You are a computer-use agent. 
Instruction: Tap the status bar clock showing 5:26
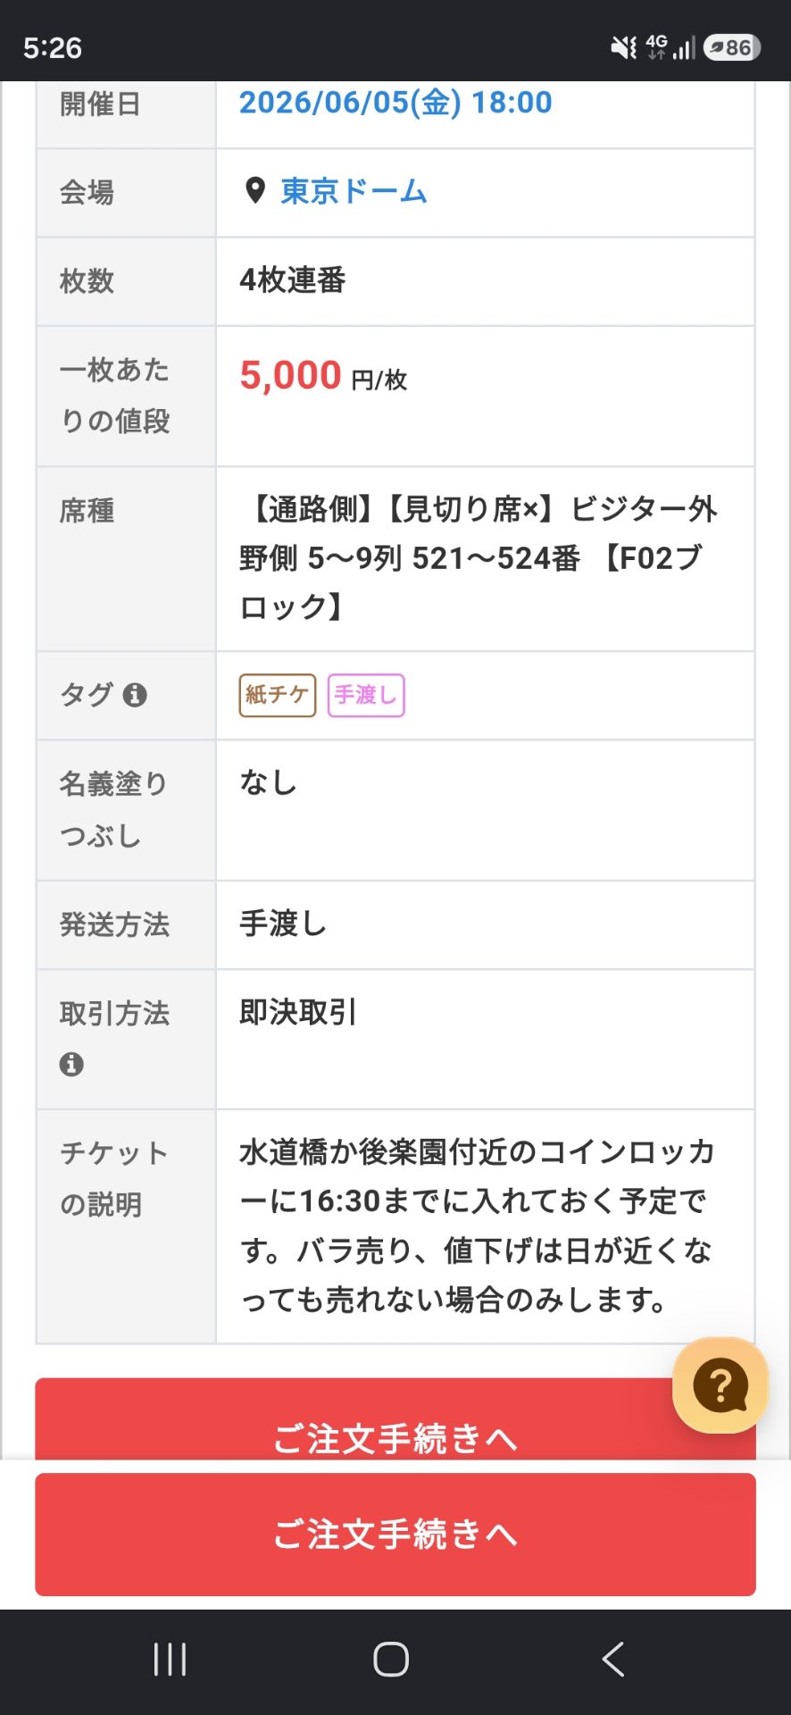[53, 47]
